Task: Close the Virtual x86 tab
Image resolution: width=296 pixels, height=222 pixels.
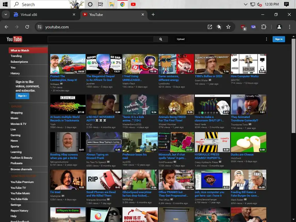Action: pyautogui.click(x=74, y=14)
